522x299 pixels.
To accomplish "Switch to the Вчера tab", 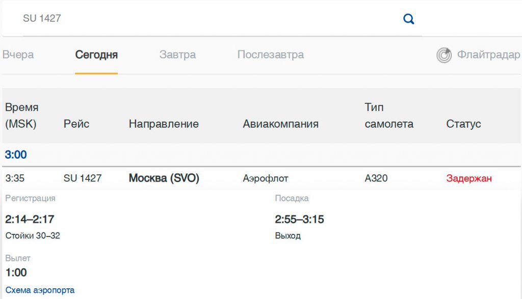I will (18, 55).
